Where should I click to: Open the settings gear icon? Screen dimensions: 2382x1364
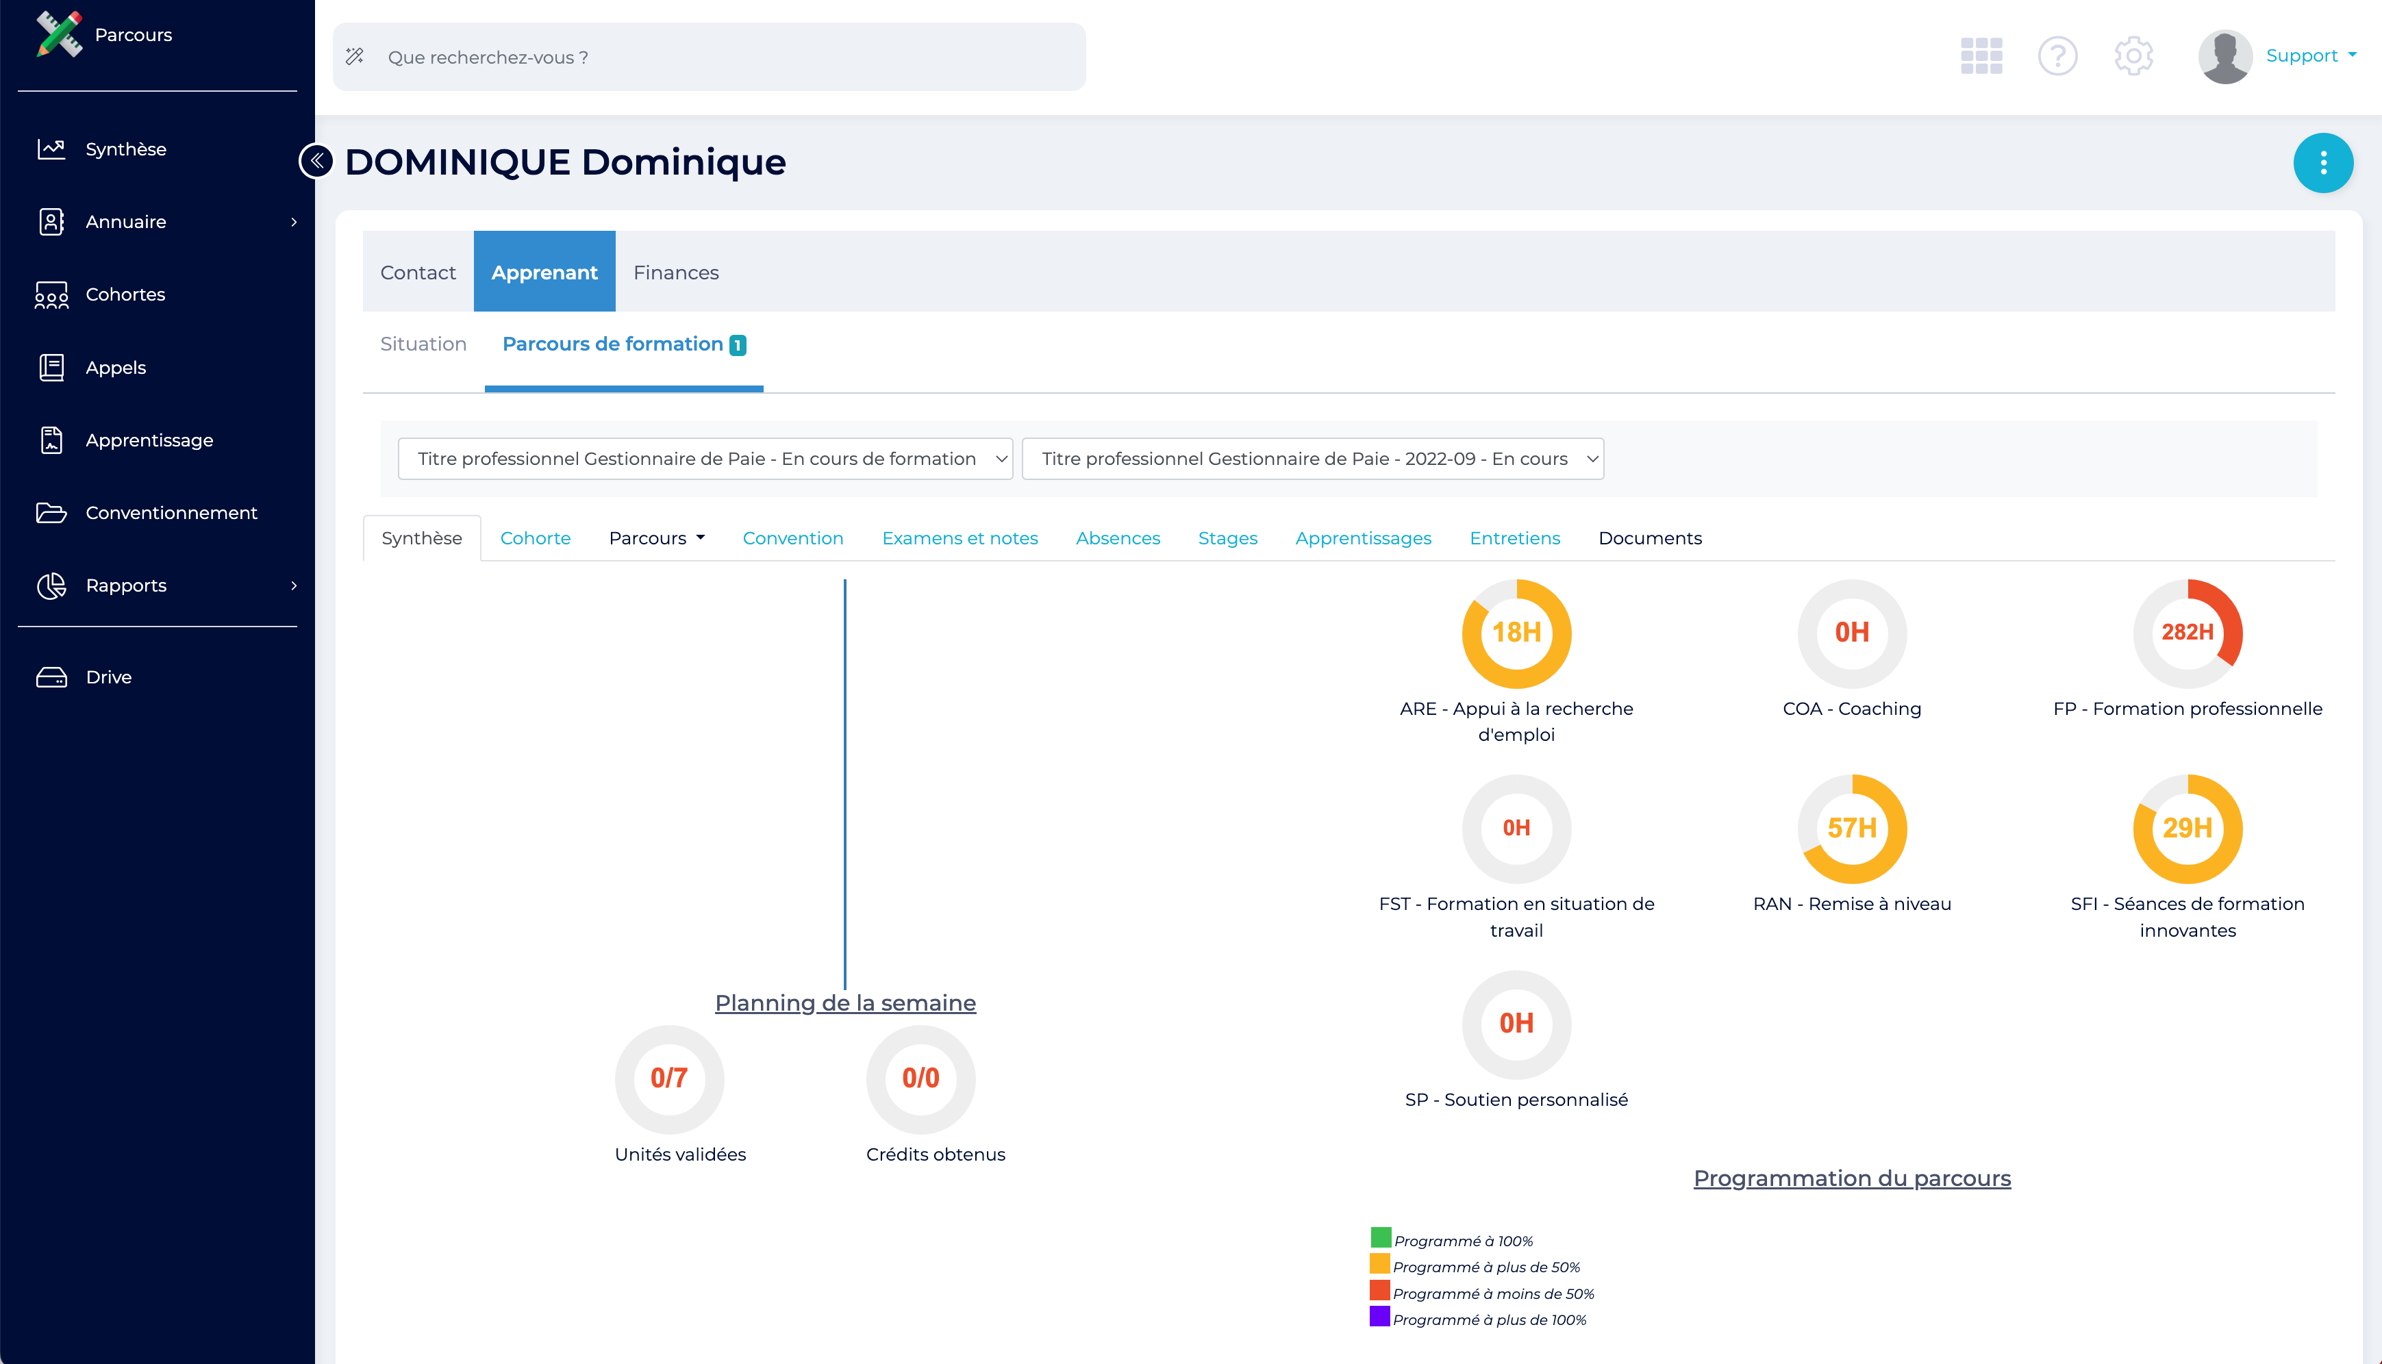(x=2133, y=56)
